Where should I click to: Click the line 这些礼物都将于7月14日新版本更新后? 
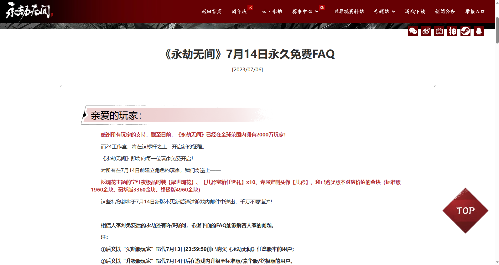[187, 201]
